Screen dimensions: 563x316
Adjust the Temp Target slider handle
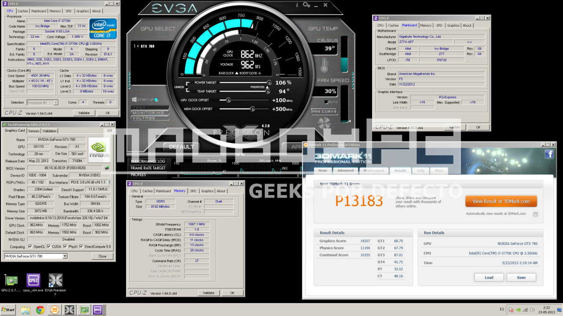coord(267,91)
